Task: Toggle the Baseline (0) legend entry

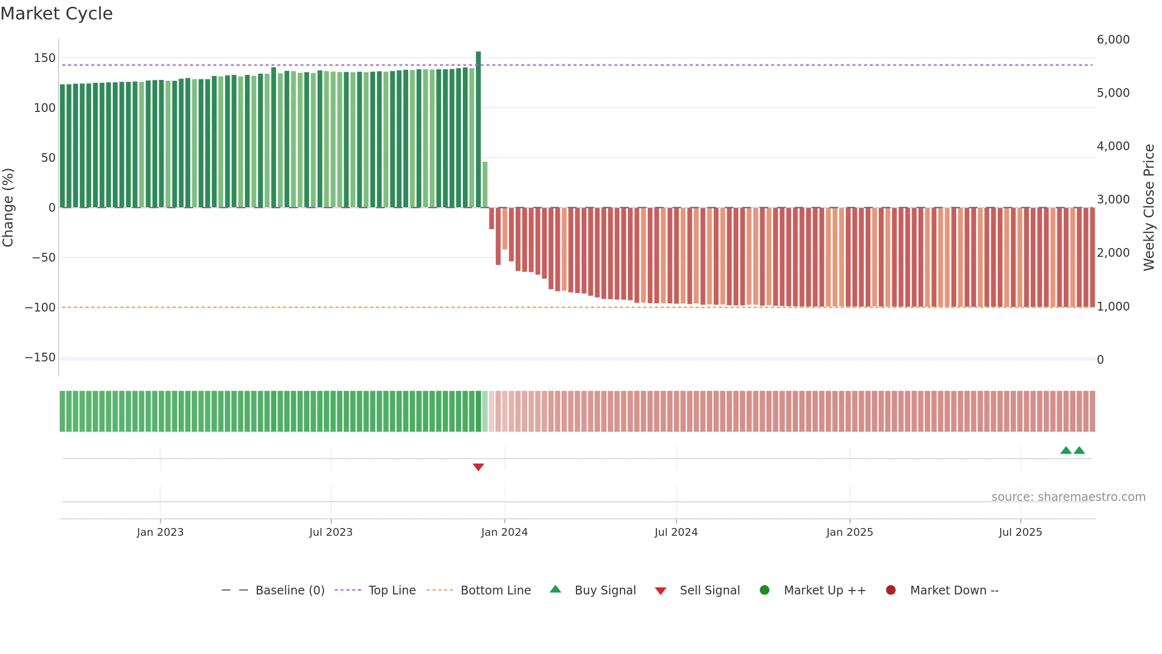Action: click(x=273, y=590)
